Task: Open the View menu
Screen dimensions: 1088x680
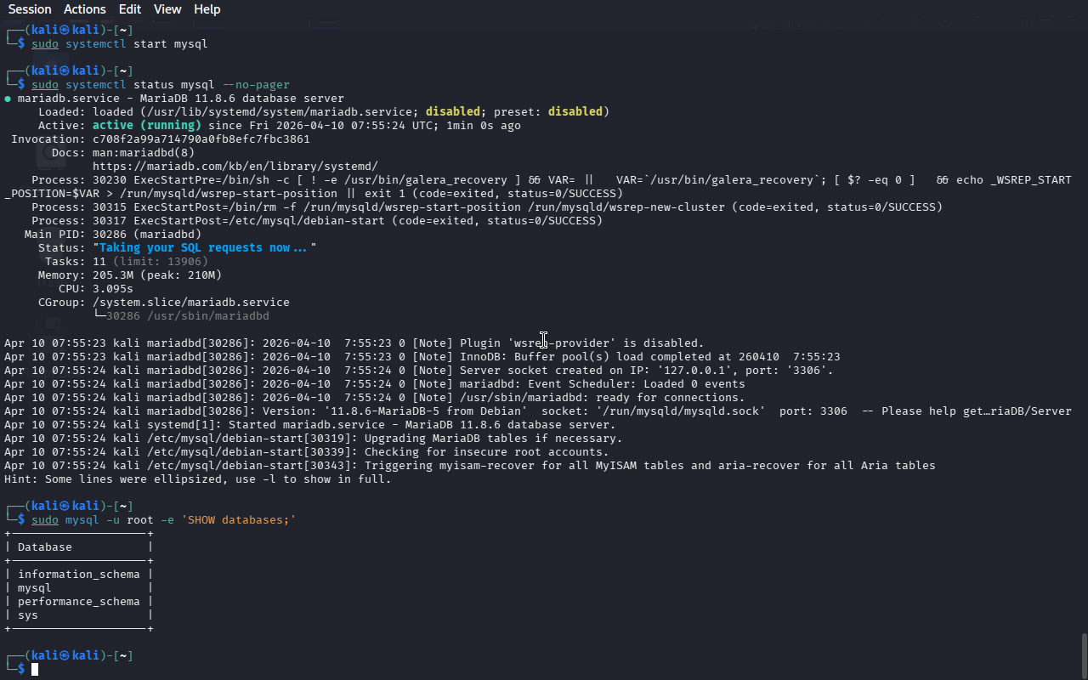Action: (167, 9)
